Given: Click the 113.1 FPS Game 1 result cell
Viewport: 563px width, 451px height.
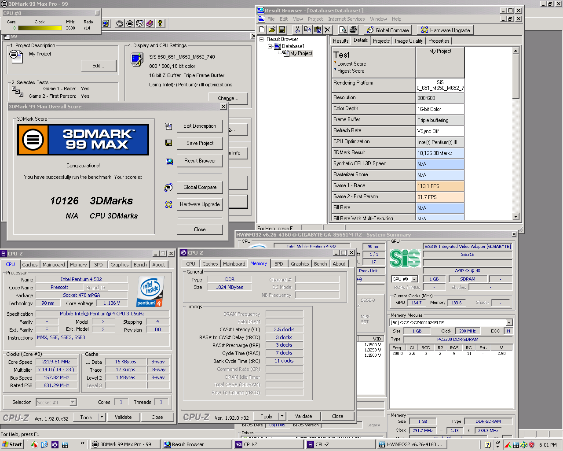Looking at the screenshot, I should point(440,186).
